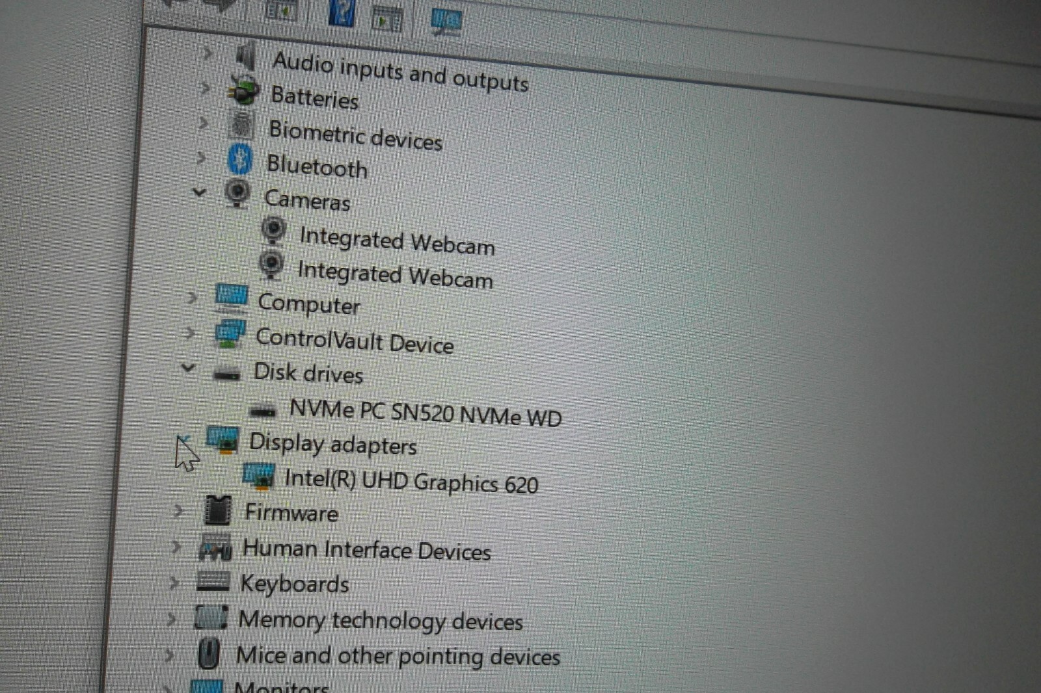1041x693 pixels.
Task: Click the icon of the lower Integrated Webcam
Action: 271,265
